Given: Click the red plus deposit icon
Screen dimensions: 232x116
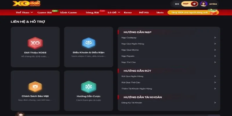Looking at the screenshot, I should [x=194, y=4].
